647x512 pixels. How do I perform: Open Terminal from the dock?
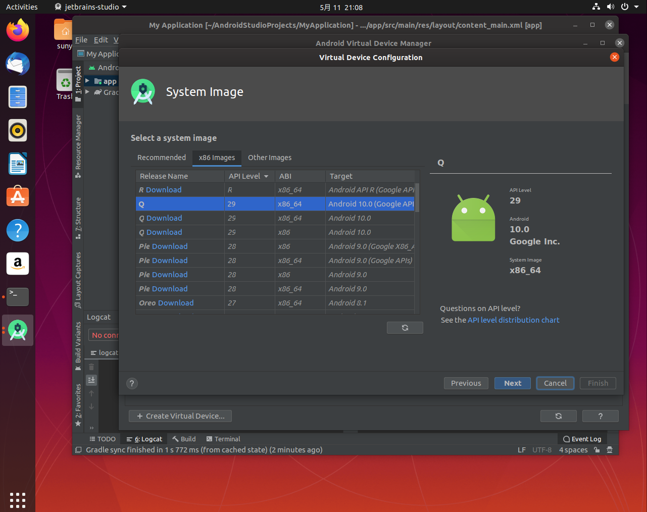18,296
